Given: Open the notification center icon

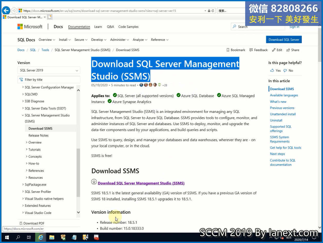Looking at the screenshot, I should point(314,238).
